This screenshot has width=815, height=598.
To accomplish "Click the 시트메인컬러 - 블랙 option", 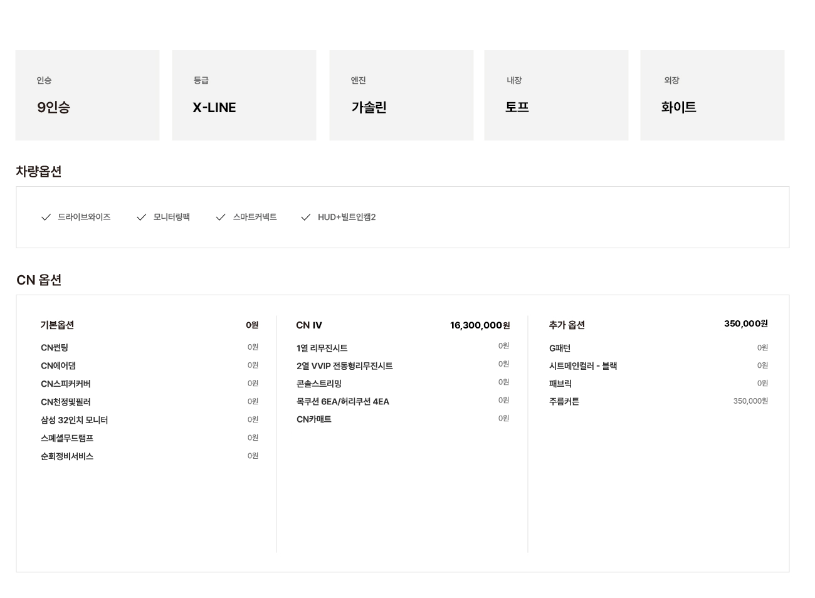I will pyautogui.click(x=583, y=366).
